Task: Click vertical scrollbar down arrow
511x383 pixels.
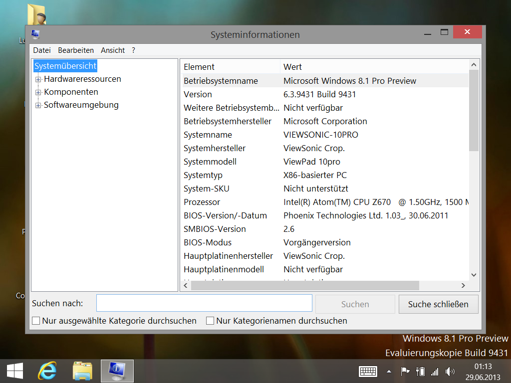Action: click(x=474, y=275)
